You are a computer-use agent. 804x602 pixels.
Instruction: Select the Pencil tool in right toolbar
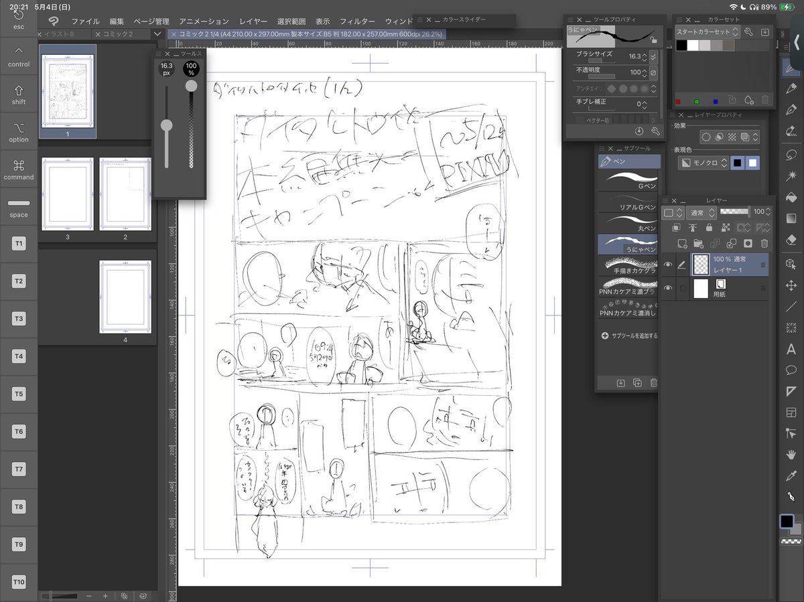pyautogui.click(x=791, y=88)
